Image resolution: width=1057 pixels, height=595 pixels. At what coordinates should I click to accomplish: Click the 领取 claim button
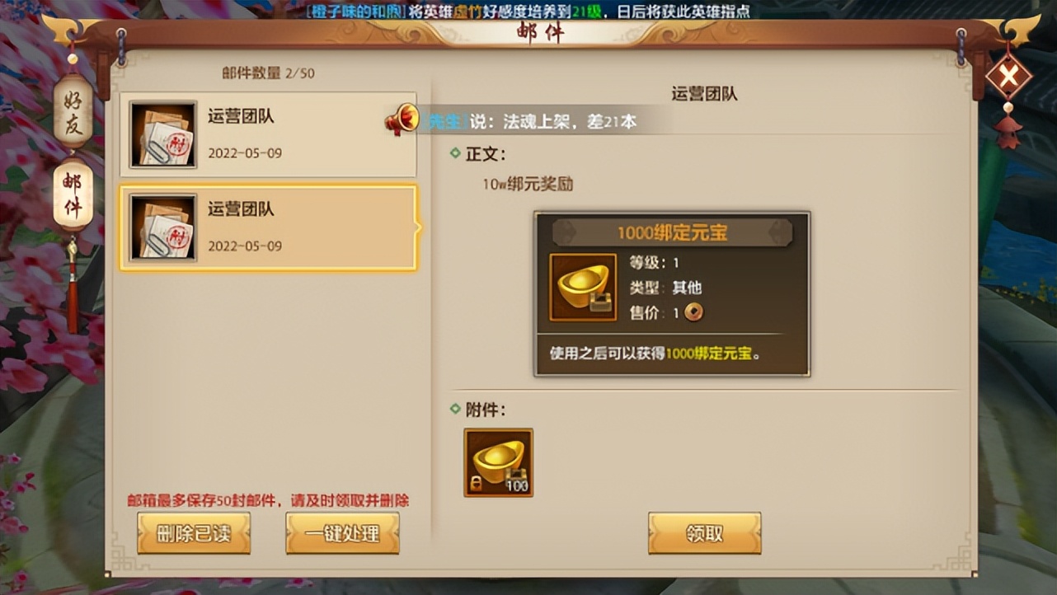[704, 533]
